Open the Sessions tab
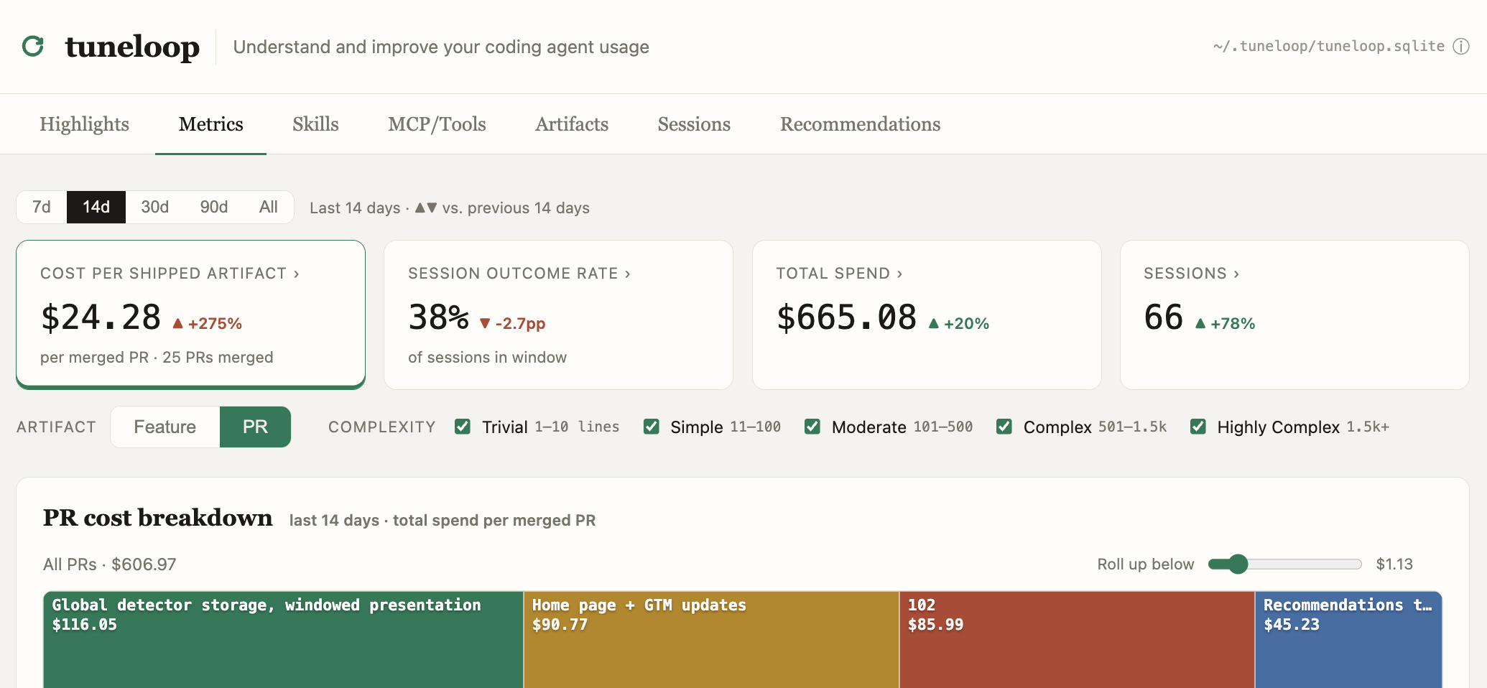Screen dimensions: 1487x688 (694, 124)
